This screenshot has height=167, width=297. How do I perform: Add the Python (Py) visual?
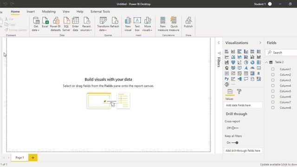[x=226, y=79]
